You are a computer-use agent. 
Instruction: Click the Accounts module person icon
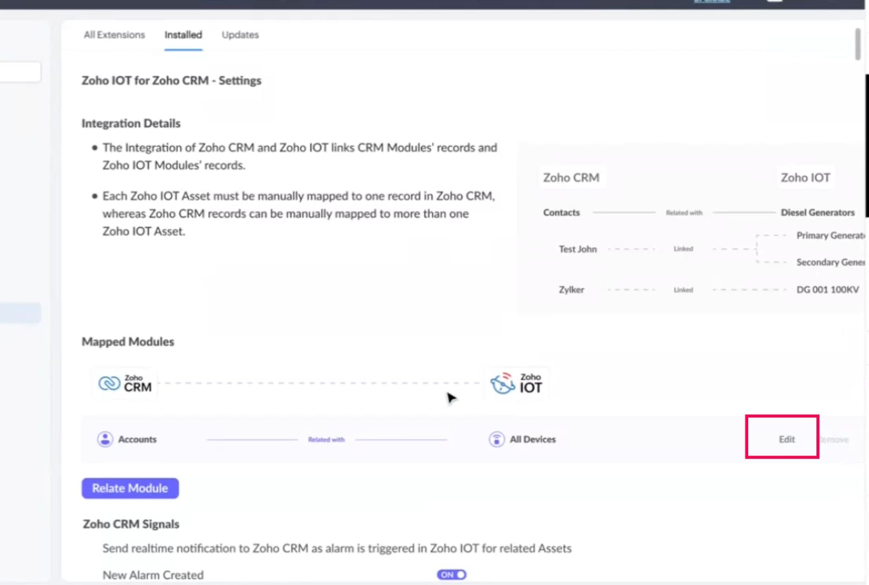105,439
